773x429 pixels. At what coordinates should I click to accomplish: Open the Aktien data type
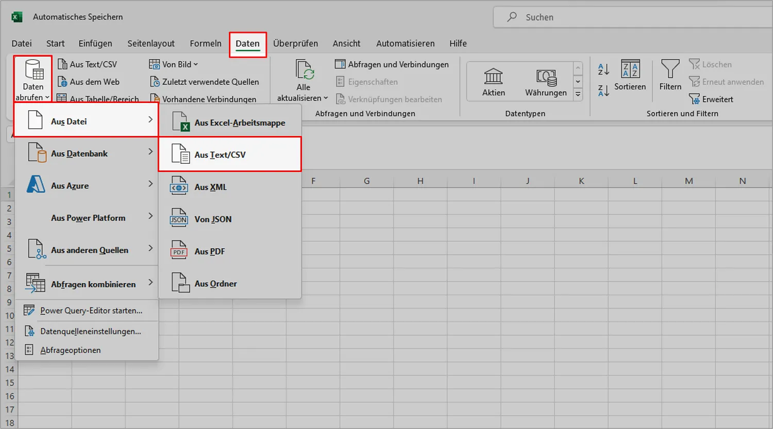coord(493,81)
